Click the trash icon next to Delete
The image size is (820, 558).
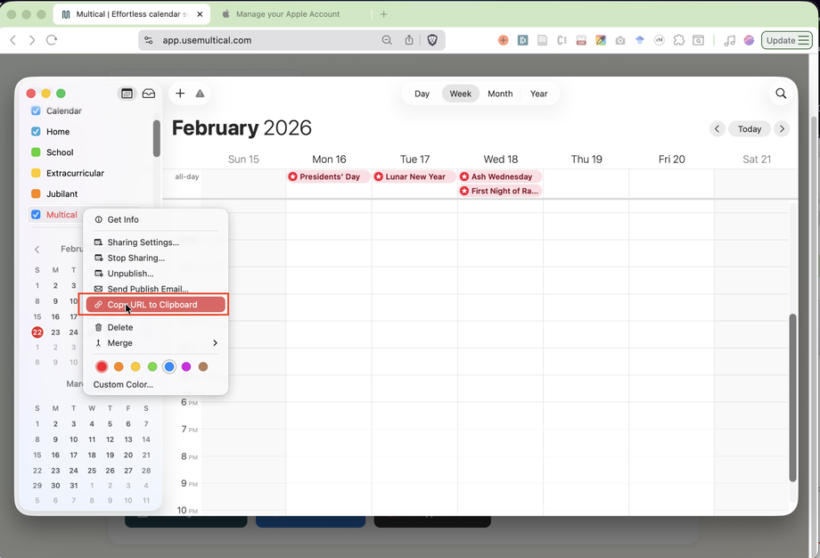click(x=101, y=327)
